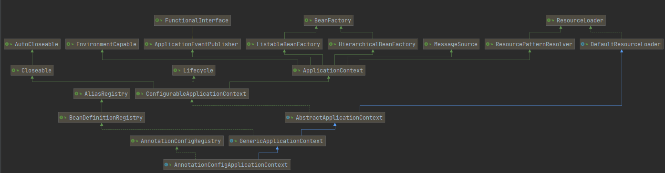This screenshot has height=173, width=665.
Task: Click the MessageSource node
Action: tap(451, 44)
